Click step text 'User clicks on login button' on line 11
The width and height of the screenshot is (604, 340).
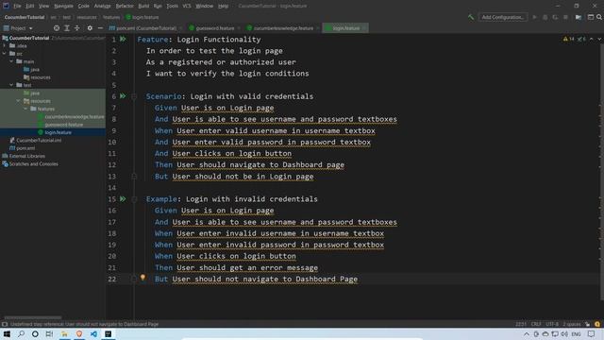pyautogui.click(x=232, y=153)
